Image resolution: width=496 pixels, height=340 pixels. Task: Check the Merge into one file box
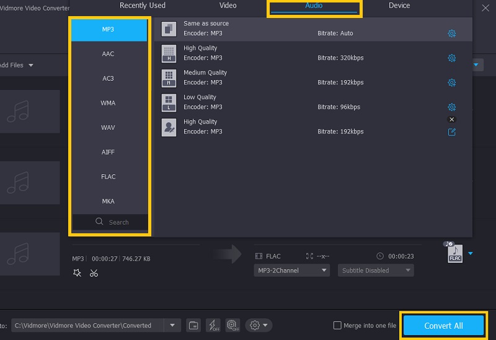[x=337, y=325]
